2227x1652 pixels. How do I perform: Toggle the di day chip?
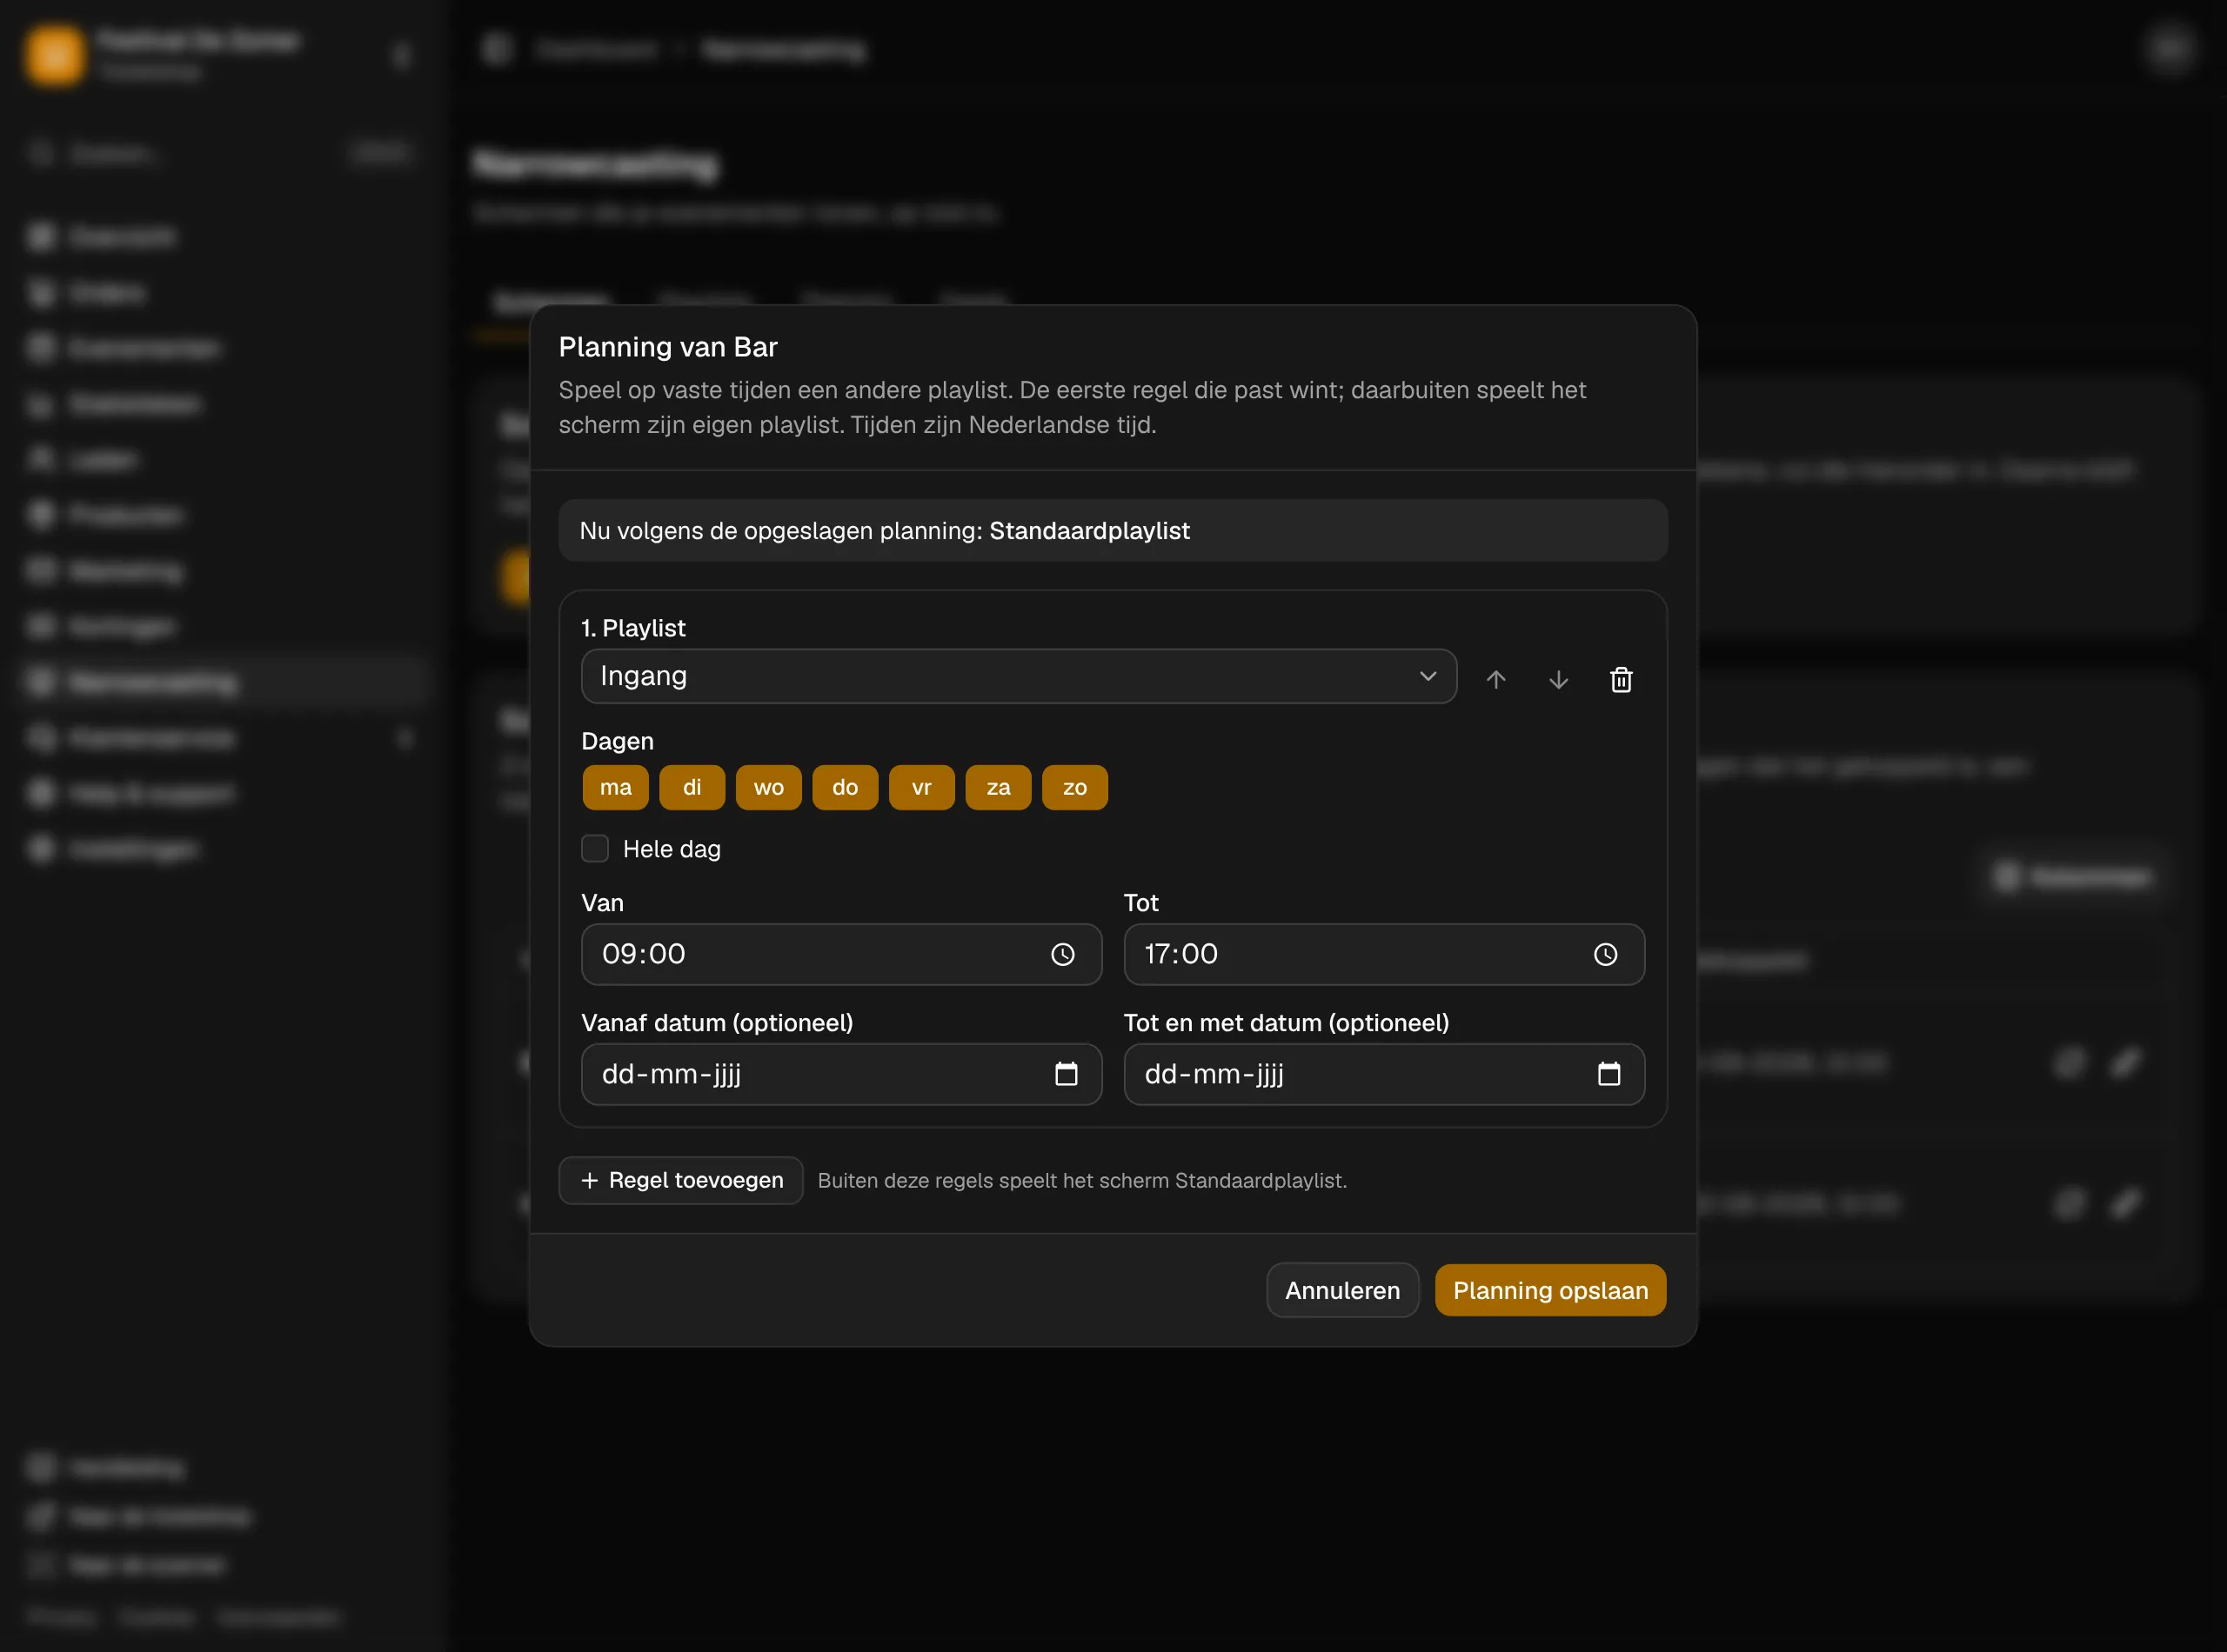pos(692,787)
